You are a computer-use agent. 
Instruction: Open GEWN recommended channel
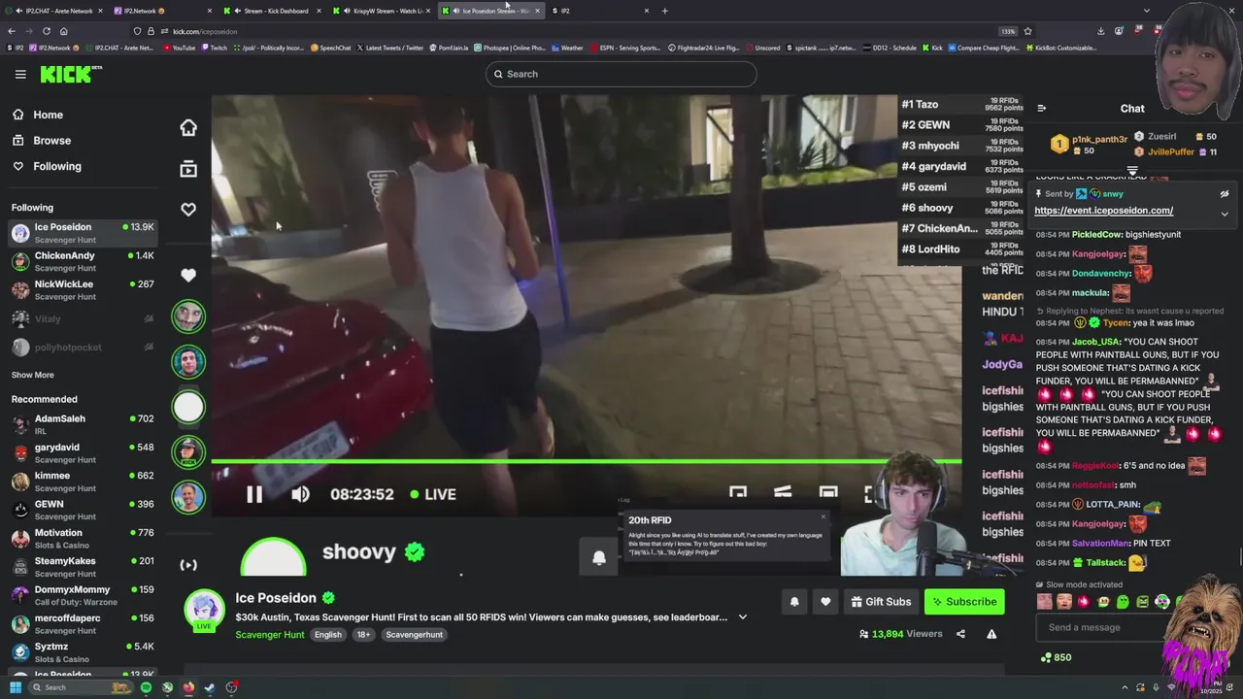coord(83,510)
